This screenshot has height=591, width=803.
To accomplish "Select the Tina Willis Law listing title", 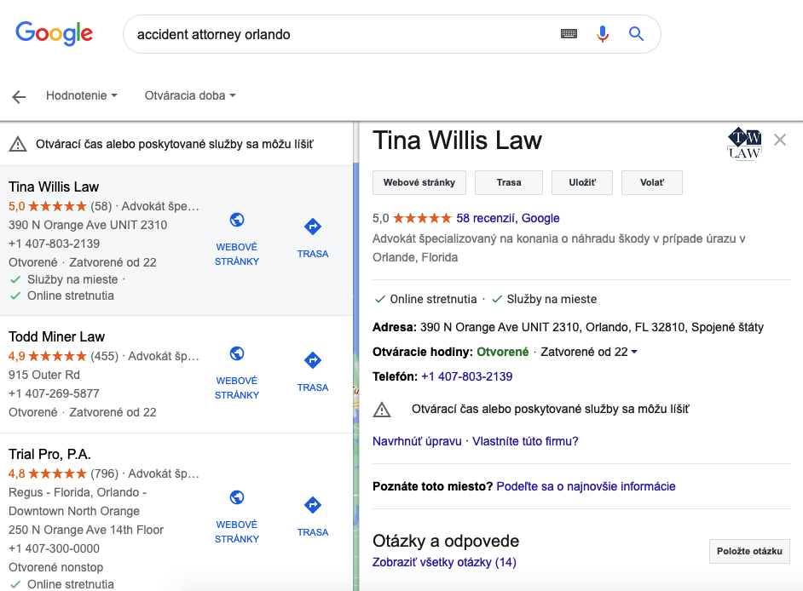I will click(x=54, y=186).
